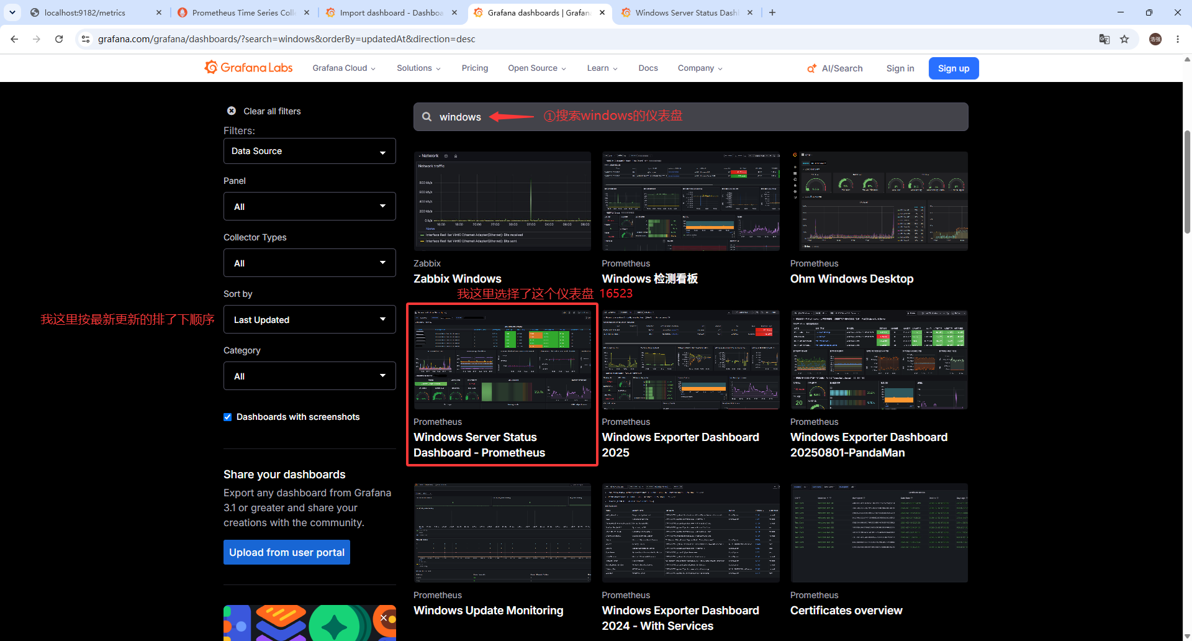Open Ohm Windows Desktop dashboard title
Image resolution: width=1192 pixels, height=641 pixels.
[x=852, y=279]
